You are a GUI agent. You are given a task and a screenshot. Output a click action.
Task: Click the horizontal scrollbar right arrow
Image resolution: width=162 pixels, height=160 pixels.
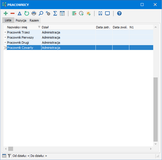[x=151, y=149]
